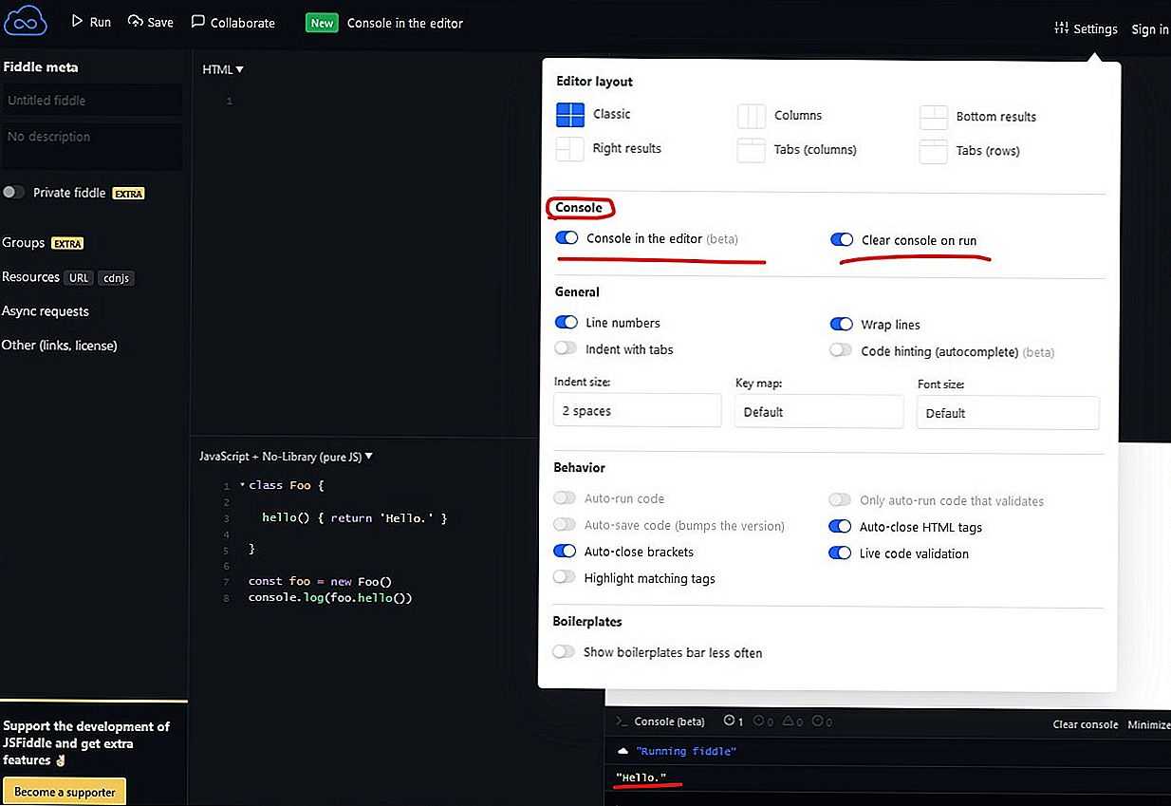Click Clear console link
The height and width of the screenshot is (806, 1171).
click(1085, 724)
